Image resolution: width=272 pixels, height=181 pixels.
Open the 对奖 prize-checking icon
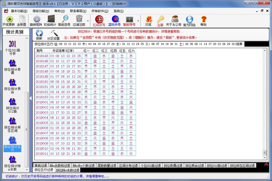149,21
